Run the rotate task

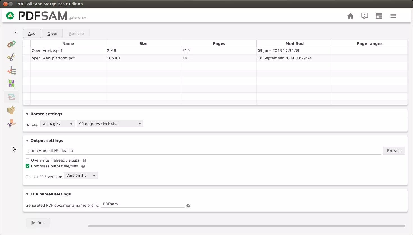(38, 223)
